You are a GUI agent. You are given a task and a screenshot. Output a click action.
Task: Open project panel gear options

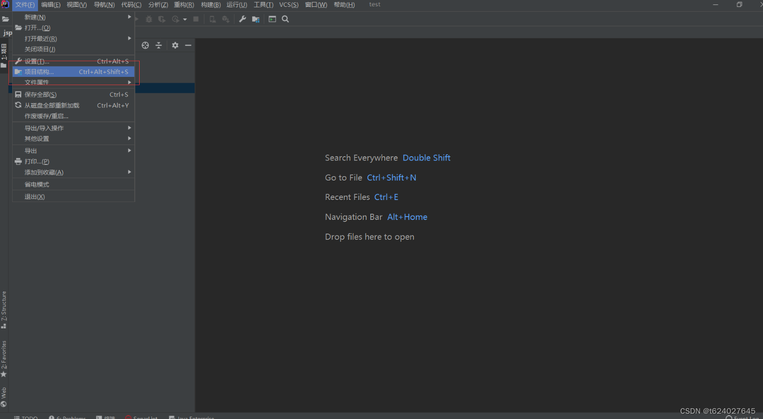pyautogui.click(x=175, y=45)
